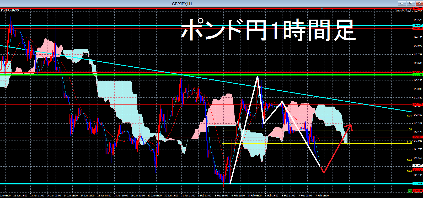423x198 pixels.
Task: Click the 142.860 price scale value
Action: pos(418,98)
